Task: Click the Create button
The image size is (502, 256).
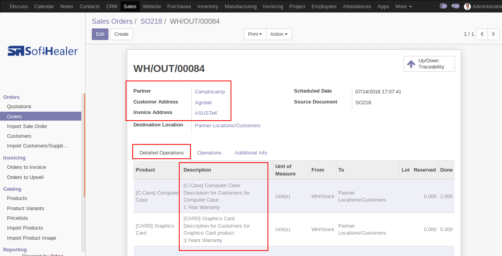Action: click(x=121, y=34)
